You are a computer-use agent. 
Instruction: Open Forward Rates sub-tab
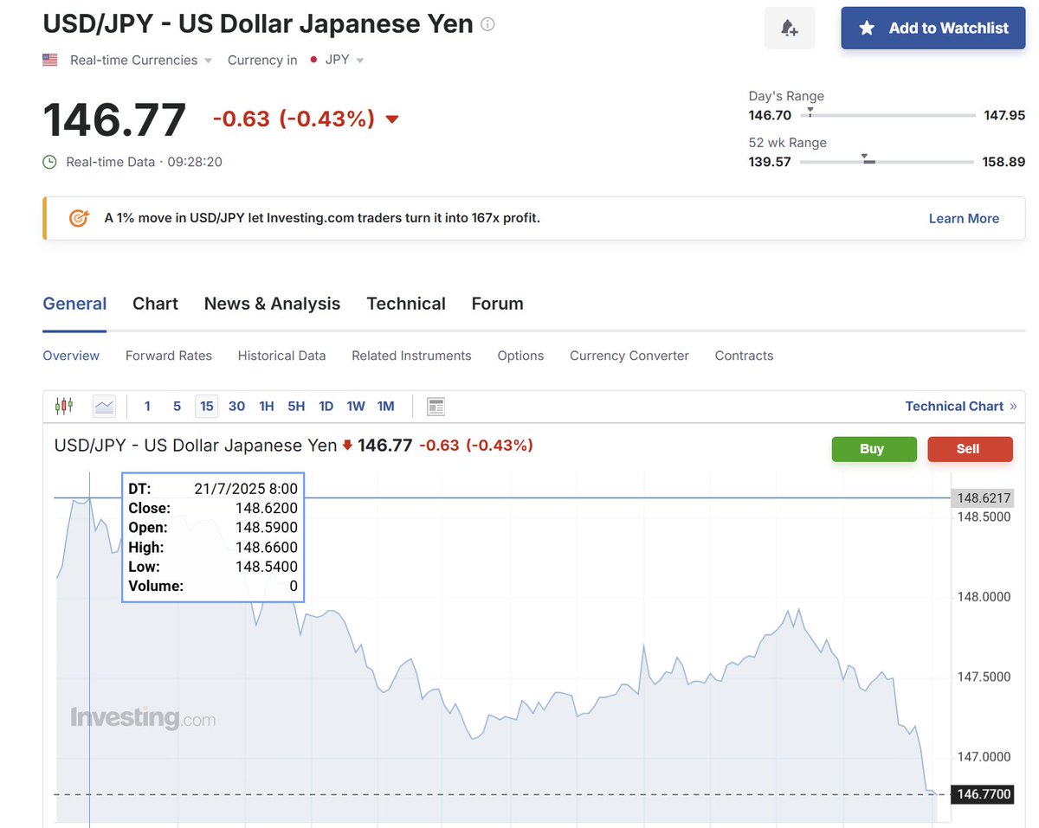point(169,356)
